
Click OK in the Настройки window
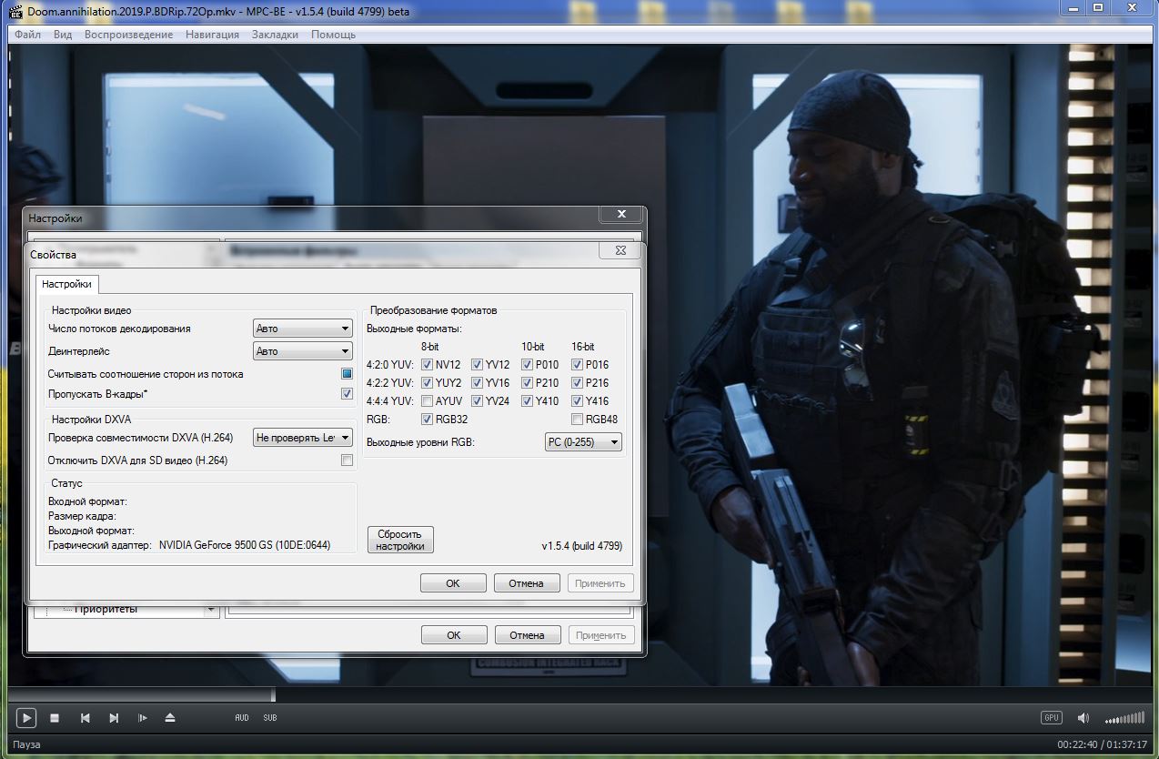coord(454,635)
